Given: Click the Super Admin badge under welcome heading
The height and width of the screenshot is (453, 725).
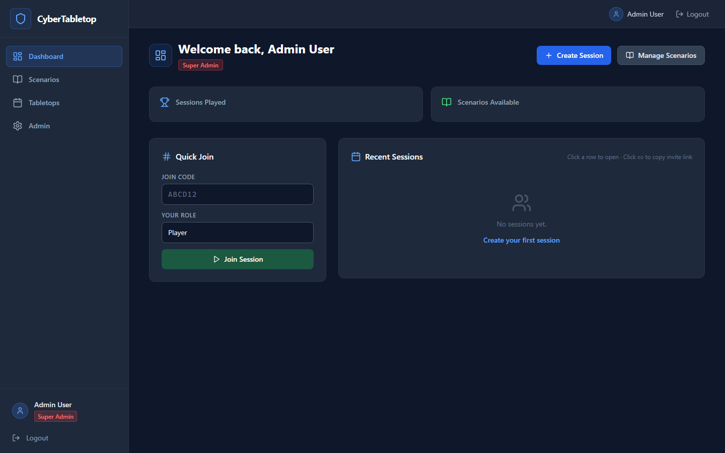Looking at the screenshot, I should coord(200,65).
